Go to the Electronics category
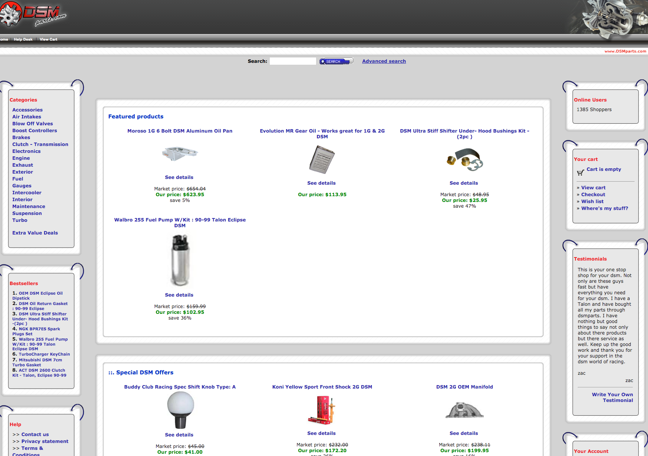This screenshot has width=648, height=456. (26, 151)
